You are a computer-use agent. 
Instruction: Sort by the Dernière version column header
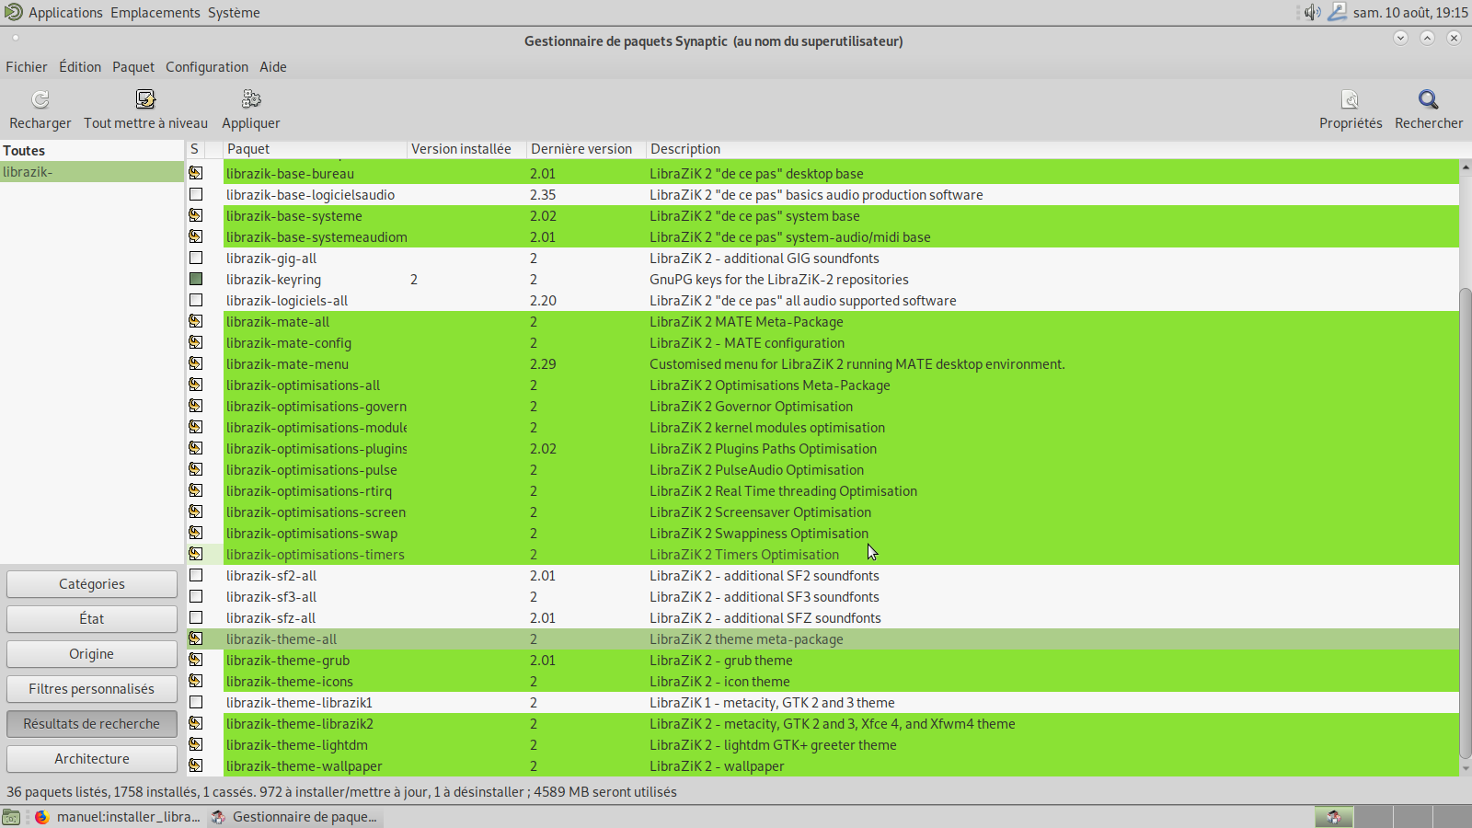[586, 149]
